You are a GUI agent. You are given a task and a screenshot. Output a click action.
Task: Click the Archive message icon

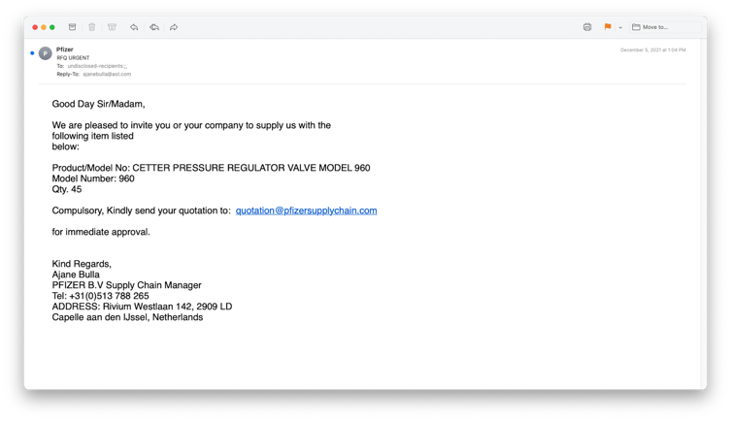coord(72,27)
